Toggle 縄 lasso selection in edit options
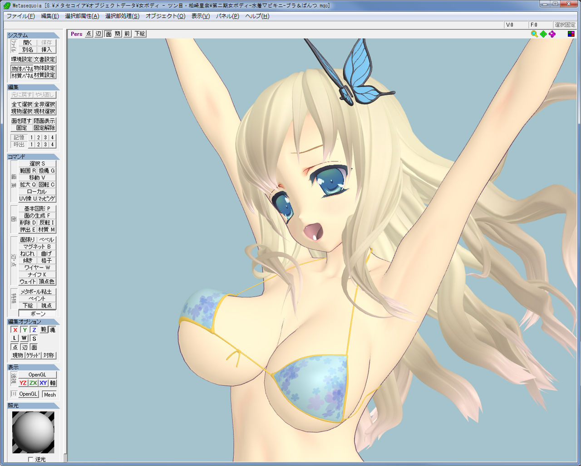581x466 pixels. 53,330
